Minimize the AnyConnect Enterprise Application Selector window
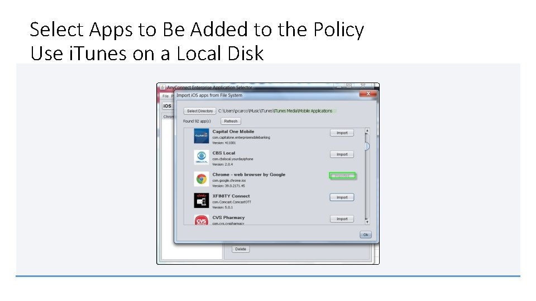 [339, 86]
